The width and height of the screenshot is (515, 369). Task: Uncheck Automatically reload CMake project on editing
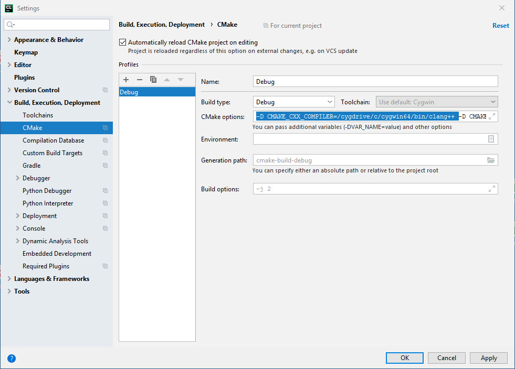[x=122, y=42]
